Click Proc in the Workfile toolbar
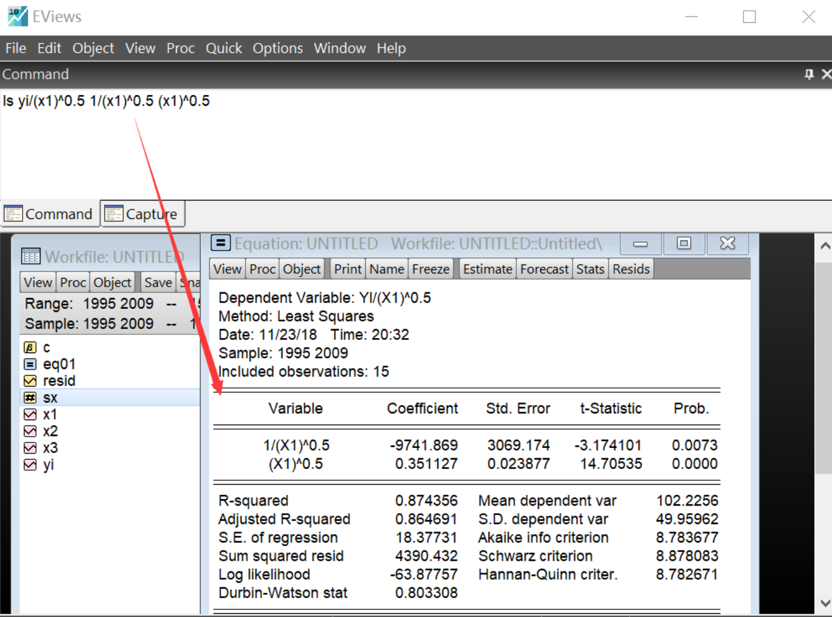Viewport: 832px width, 617px height. point(73,283)
